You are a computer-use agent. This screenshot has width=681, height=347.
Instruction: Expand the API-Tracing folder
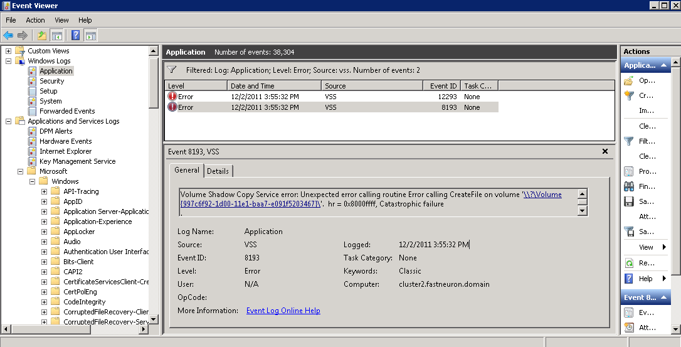coord(44,191)
